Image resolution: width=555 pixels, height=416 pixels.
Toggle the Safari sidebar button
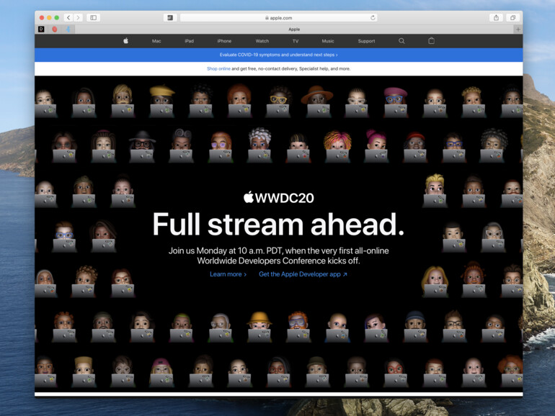[94, 18]
